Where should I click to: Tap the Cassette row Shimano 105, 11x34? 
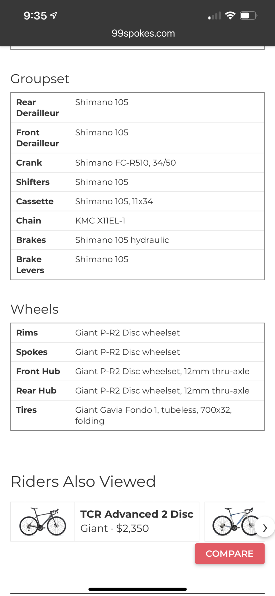(x=114, y=201)
